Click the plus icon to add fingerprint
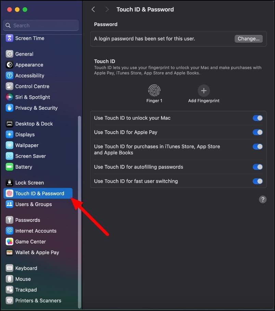Viewport: 275px width, 311px height. pyautogui.click(x=204, y=91)
